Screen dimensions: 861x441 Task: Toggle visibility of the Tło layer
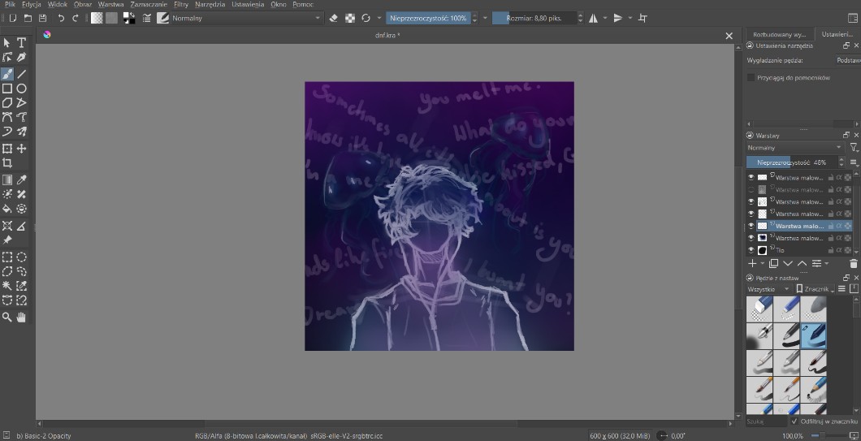(751, 250)
